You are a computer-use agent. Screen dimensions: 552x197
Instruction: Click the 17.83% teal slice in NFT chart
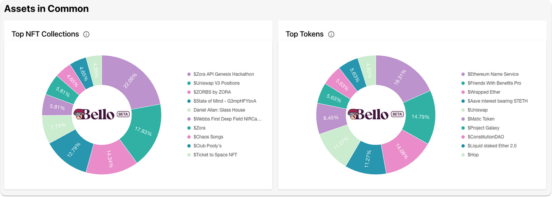tap(143, 131)
